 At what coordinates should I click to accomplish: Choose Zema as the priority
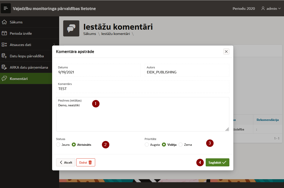(181, 145)
